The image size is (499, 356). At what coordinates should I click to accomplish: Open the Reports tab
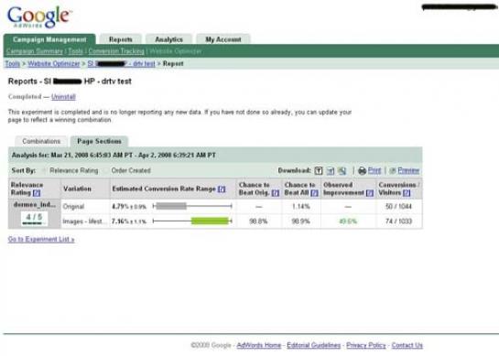coord(120,39)
